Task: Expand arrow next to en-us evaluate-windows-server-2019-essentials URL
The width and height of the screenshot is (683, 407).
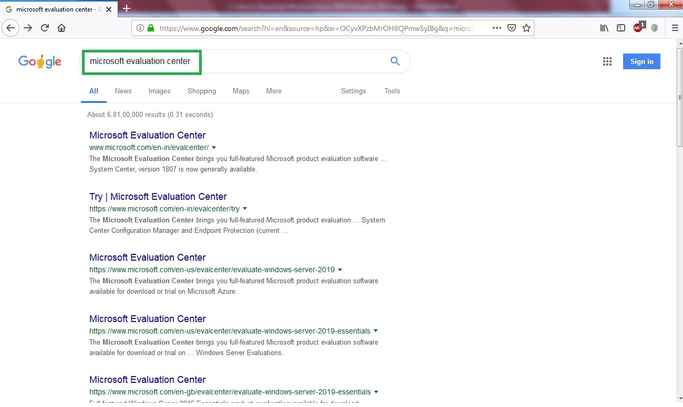Action: pos(376,331)
